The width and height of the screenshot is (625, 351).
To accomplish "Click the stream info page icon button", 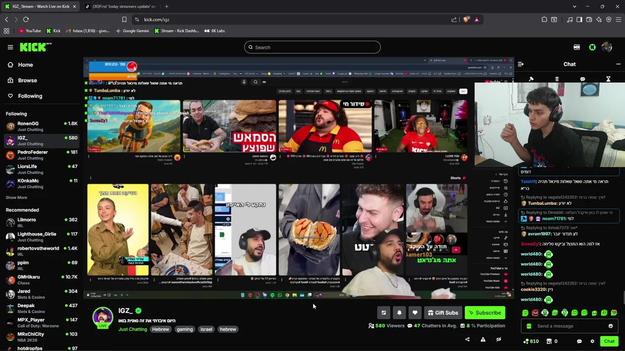I will pyautogui.click(x=384, y=313).
